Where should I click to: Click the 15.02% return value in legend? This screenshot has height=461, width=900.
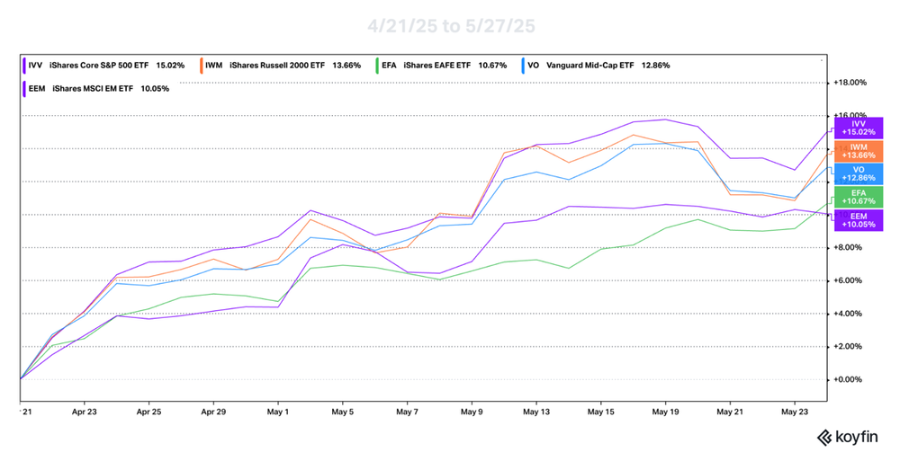tap(170, 66)
